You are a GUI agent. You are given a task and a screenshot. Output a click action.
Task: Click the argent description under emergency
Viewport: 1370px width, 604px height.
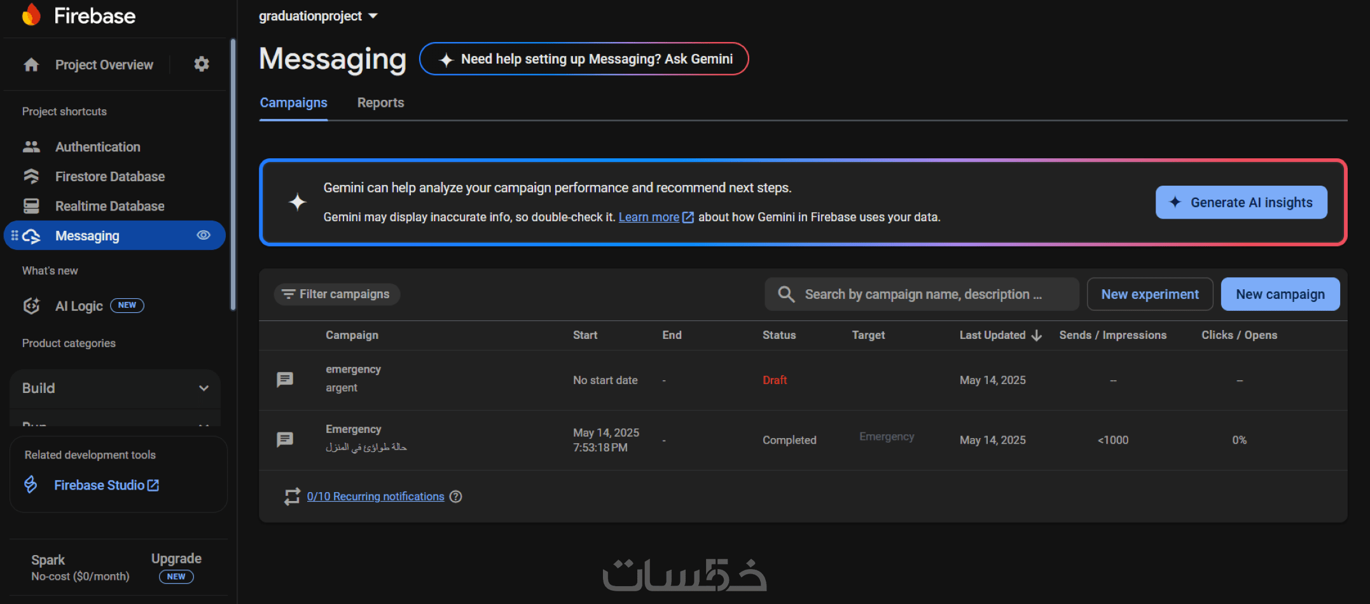coord(342,388)
